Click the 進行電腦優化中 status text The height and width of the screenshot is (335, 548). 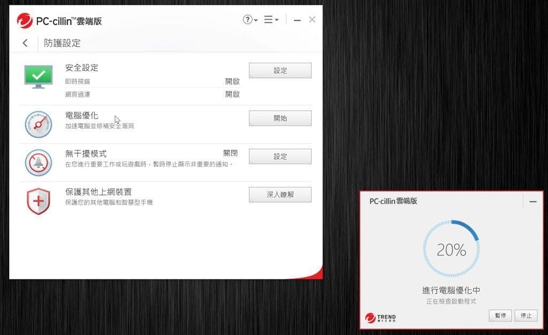click(x=451, y=290)
